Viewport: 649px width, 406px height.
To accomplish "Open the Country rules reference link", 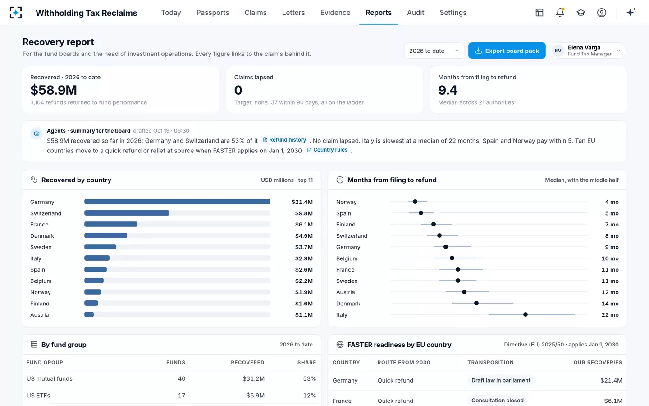I will point(328,150).
